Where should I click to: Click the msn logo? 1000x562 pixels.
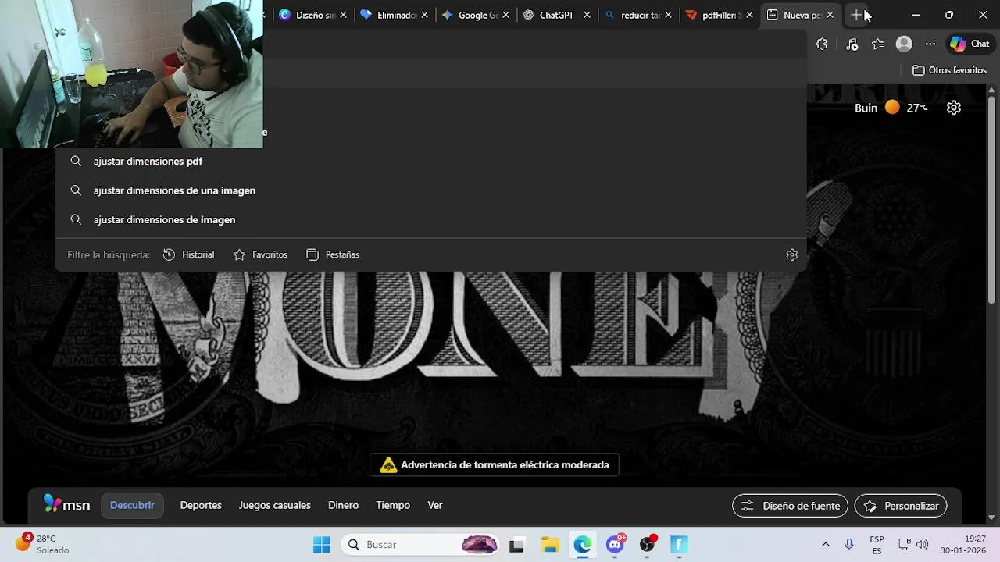67,505
